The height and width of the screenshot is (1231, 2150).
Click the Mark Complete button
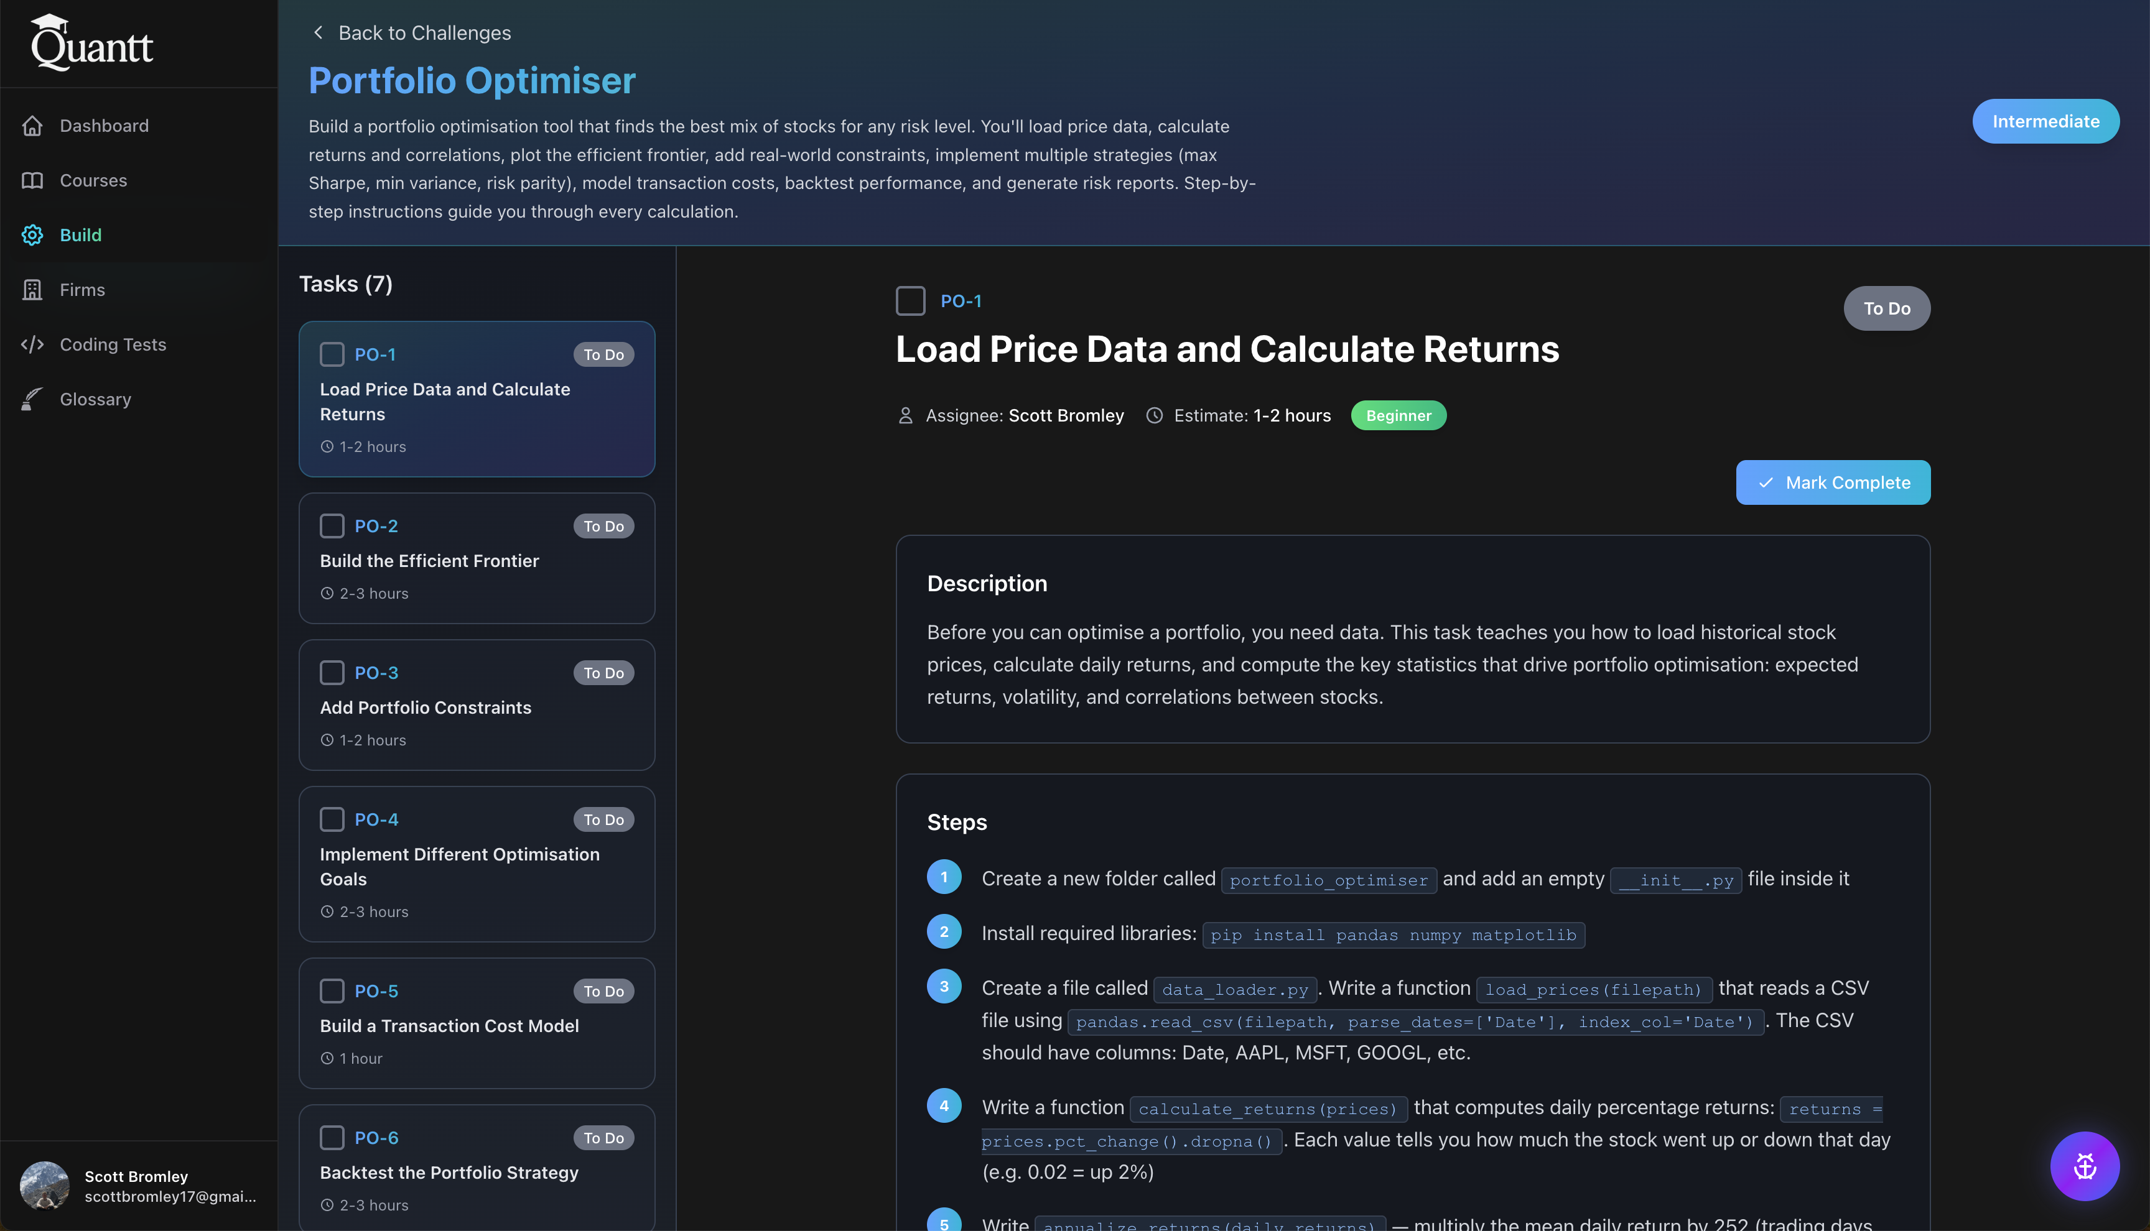1833,482
